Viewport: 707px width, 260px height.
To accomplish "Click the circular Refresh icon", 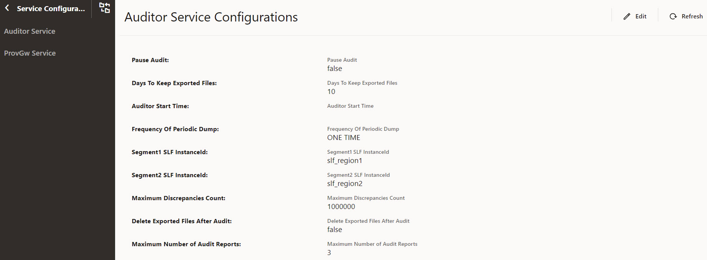I will click(x=673, y=16).
